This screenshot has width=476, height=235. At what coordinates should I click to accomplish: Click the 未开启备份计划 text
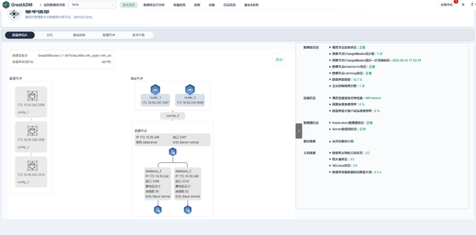342,141
